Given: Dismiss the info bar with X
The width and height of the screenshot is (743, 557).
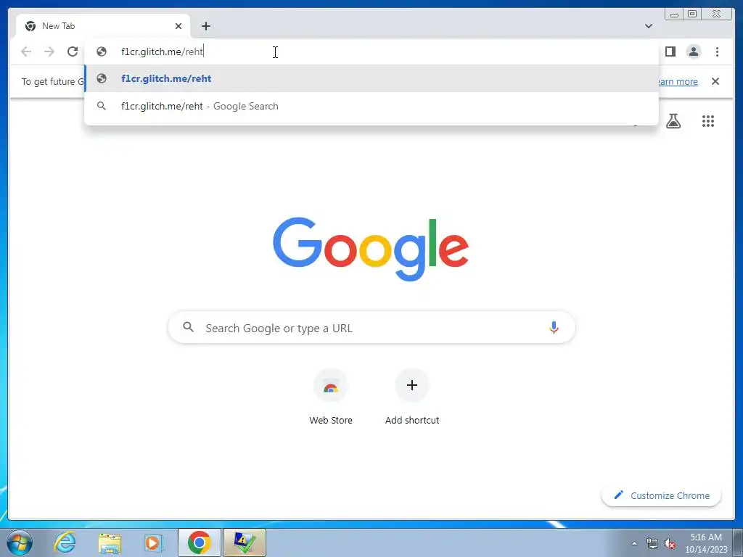Looking at the screenshot, I should coord(715,81).
